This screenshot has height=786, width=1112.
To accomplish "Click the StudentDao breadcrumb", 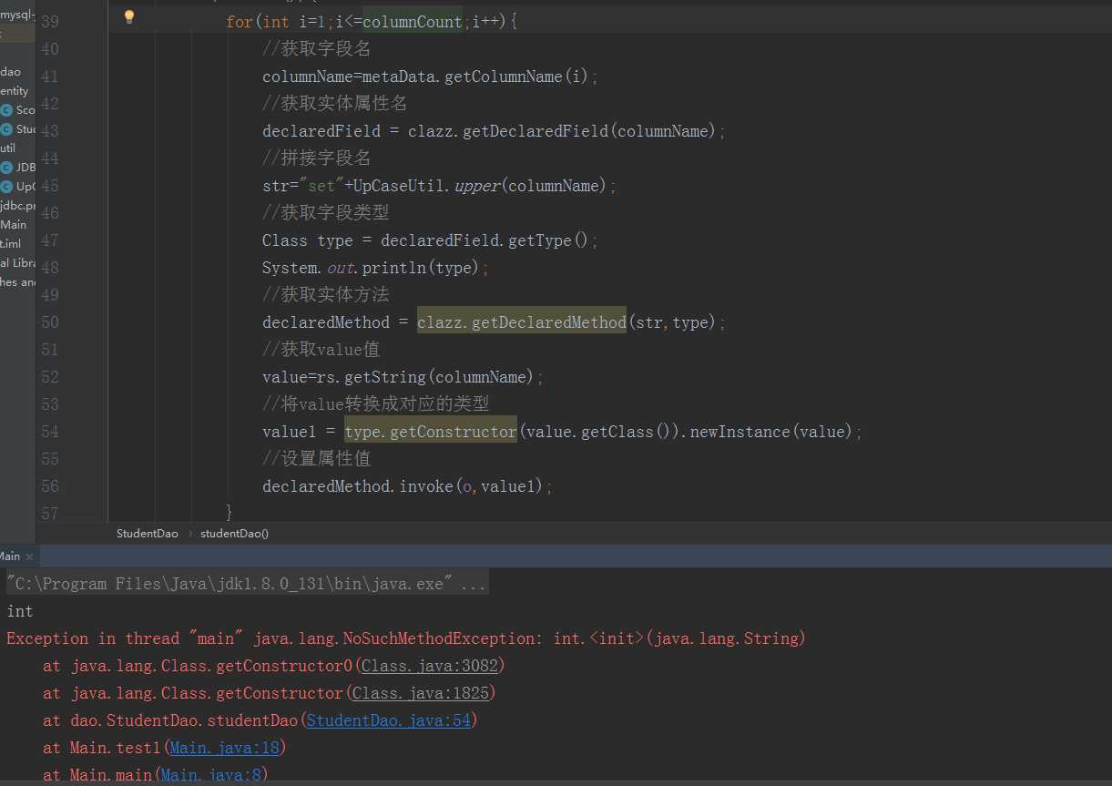I will (148, 534).
